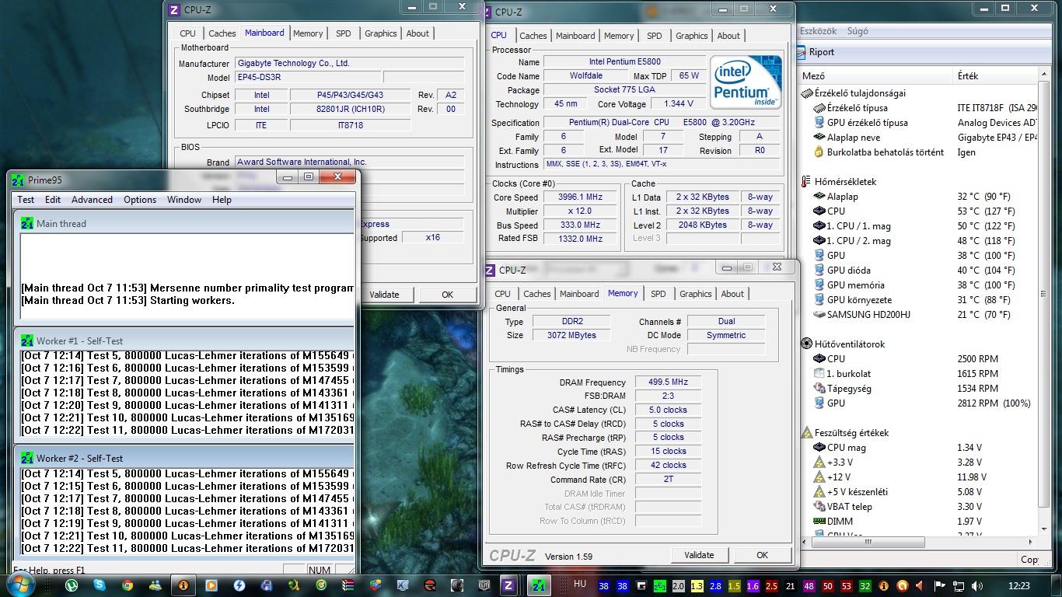This screenshot has width=1062, height=597.
Task: Open the Window menu in Prime95
Action: tap(184, 200)
